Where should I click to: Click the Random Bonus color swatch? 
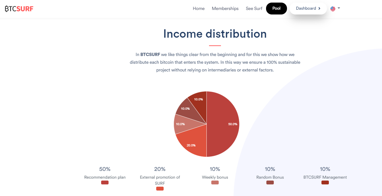click(270, 182)
